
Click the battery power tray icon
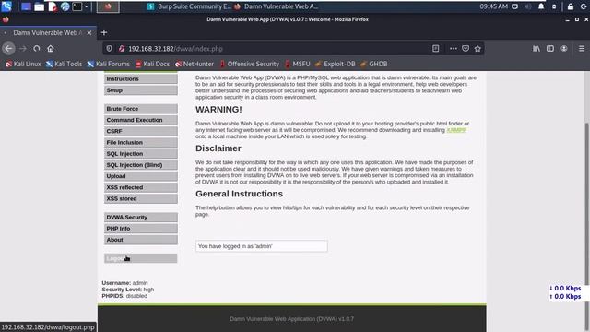(x=554, y=6)
